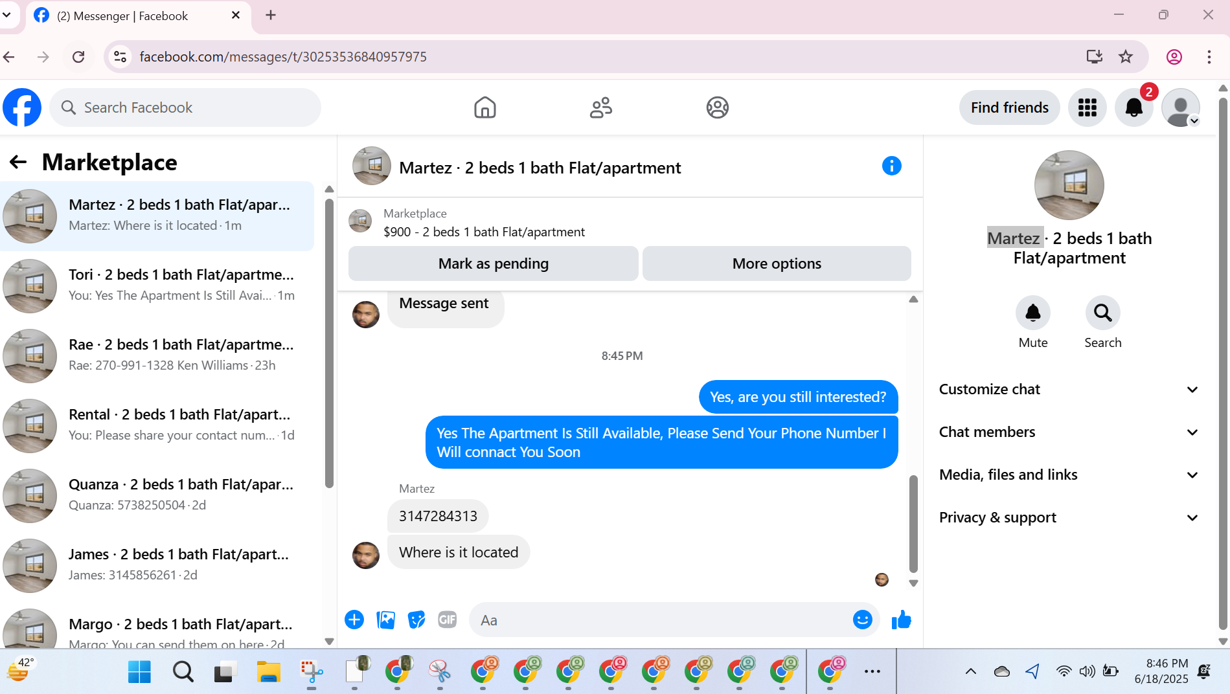The width and height of the screenshot is (1230, 694).
Task: Open Windows Start menu
Action: (139, 672)
